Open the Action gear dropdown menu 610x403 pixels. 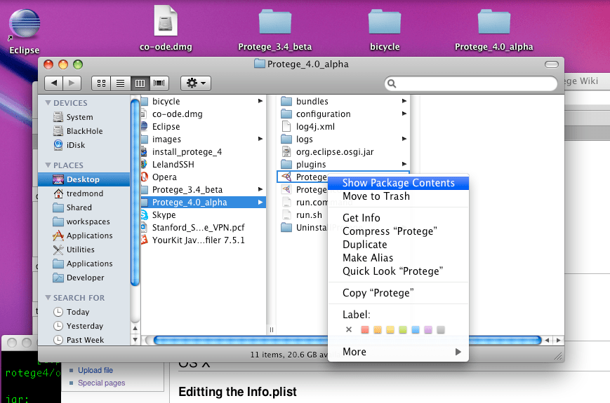click(x=196, y=83)
